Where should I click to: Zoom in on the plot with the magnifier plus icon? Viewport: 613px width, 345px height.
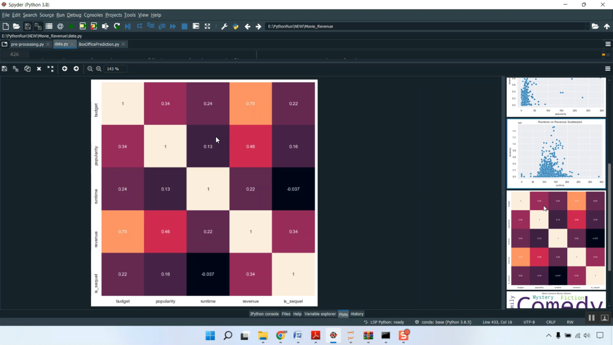[x=99, y=69]
